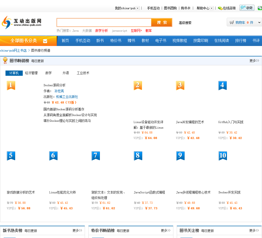Click the orange rank 3 badge

coord(180,85)
